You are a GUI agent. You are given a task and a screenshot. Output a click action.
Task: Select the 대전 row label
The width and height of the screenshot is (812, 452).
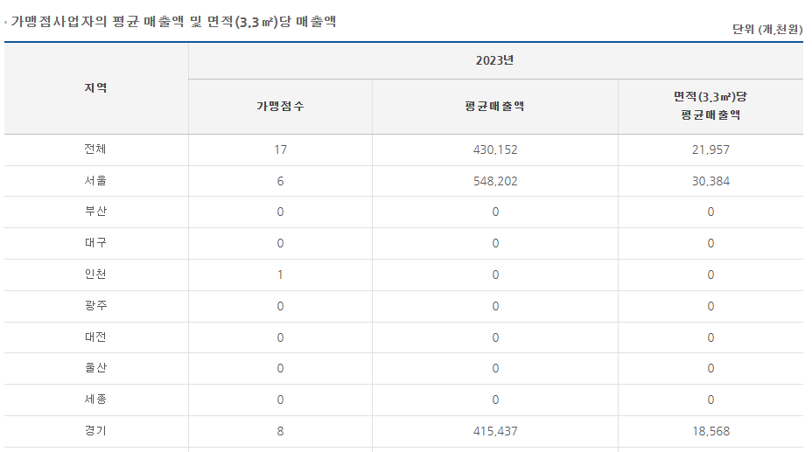[x=95, y=337]
